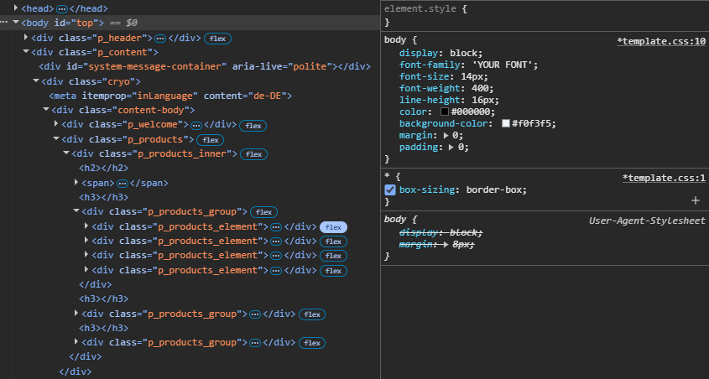Select the meta itemprop inLanguage node
This screenshot has width=709, height=379.
tap(170, 96)
